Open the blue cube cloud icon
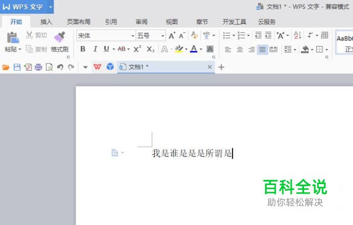Image resolution: width=353 pixels, height=225 pixels. click(110, 67)
